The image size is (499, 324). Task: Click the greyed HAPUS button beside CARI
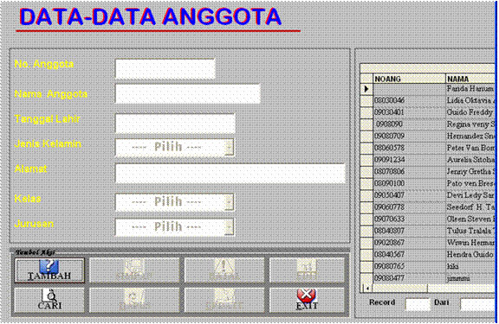click(x=134, y=300)
